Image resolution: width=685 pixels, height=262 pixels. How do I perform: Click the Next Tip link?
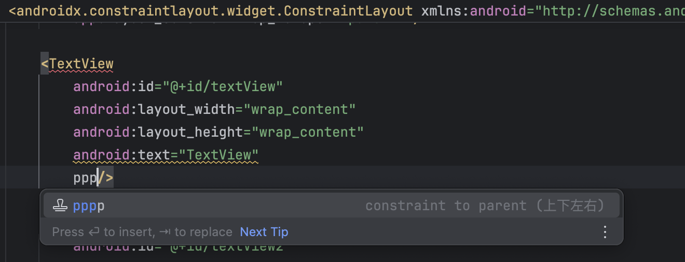[x=264, y=232]
